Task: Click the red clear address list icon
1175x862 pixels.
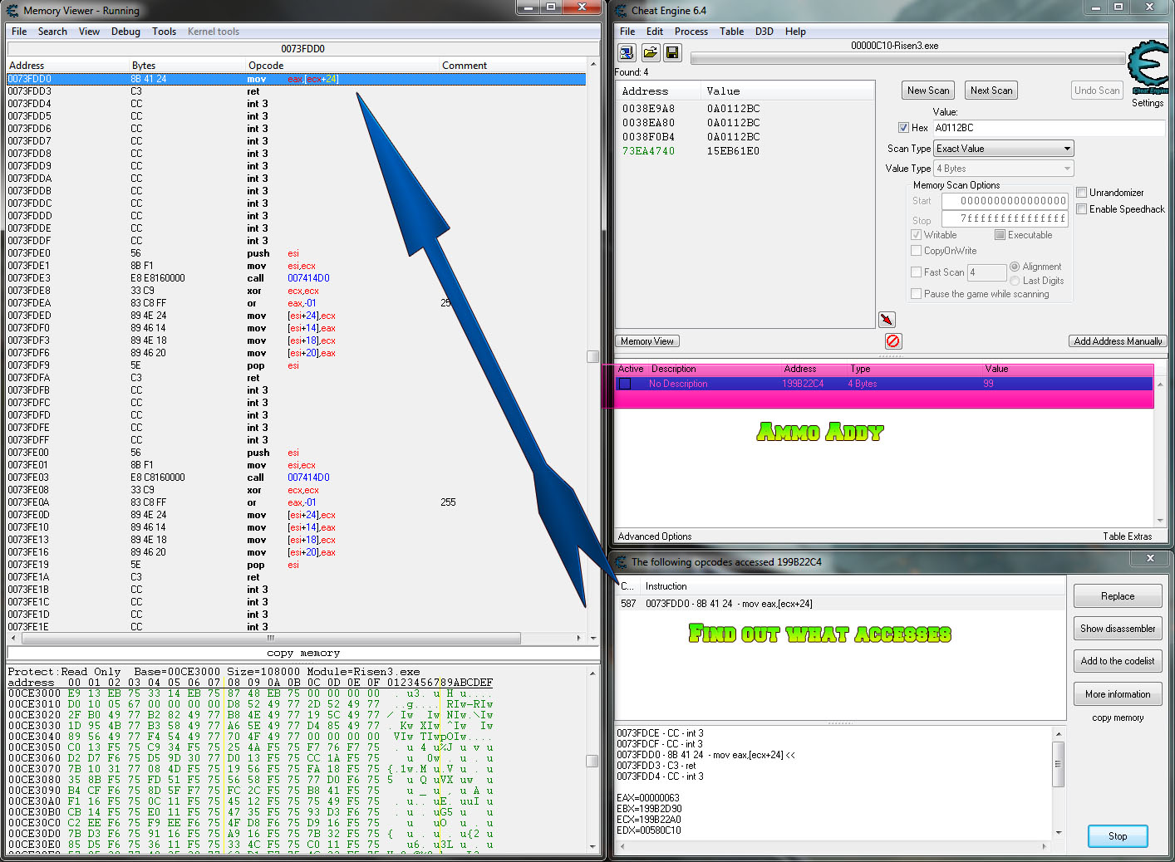Action: tap(892, 341)
